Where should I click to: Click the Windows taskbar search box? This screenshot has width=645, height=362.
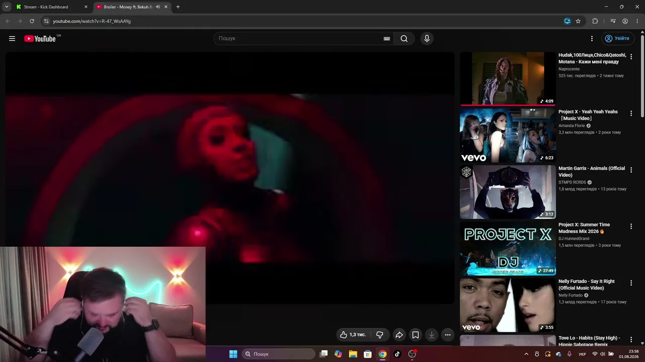(279, 354)
